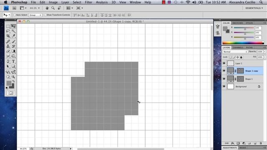Click the Hand icon in application bar
Screen dimensions: 267x150
(47, 8)
